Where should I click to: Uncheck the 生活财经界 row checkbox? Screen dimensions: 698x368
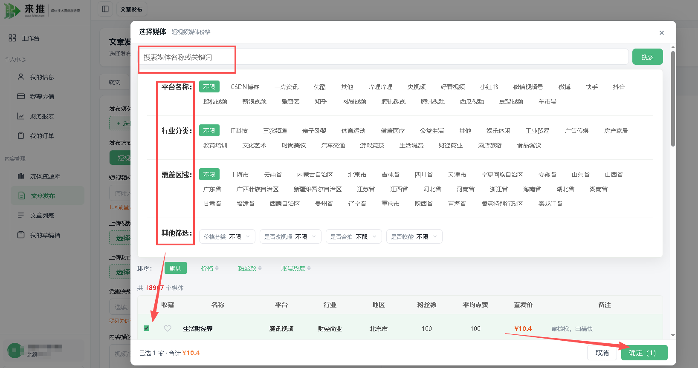[146, 328]
